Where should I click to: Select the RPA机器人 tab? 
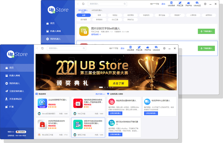84,10
